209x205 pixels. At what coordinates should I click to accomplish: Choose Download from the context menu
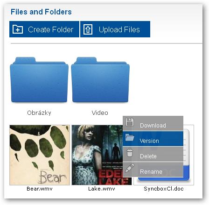coord(153,123)
